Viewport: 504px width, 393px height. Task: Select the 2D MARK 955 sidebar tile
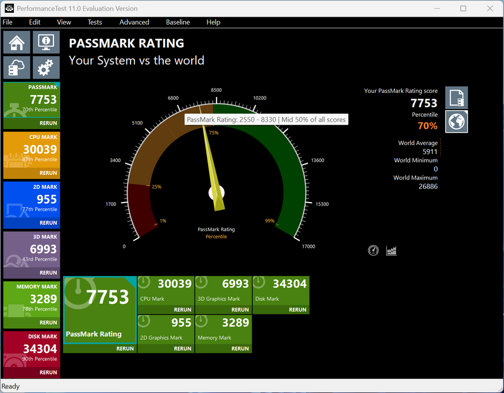(32, 200)
